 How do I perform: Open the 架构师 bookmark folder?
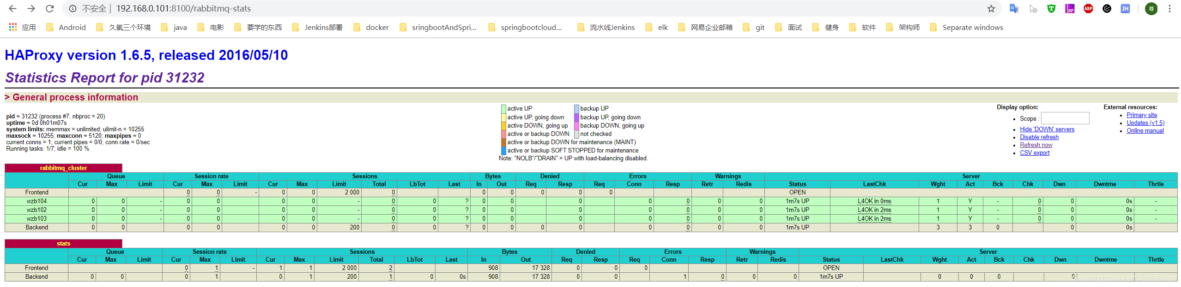[x=903, y=27]
